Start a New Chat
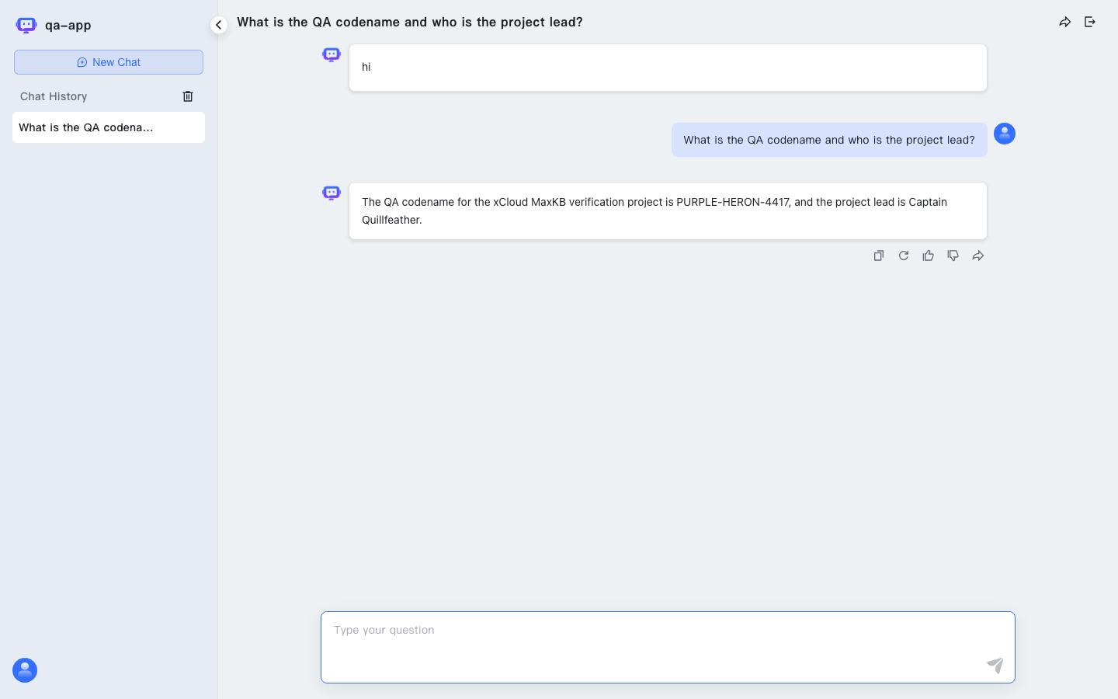Screen dimensions: 1118x699 pos(109,62)
